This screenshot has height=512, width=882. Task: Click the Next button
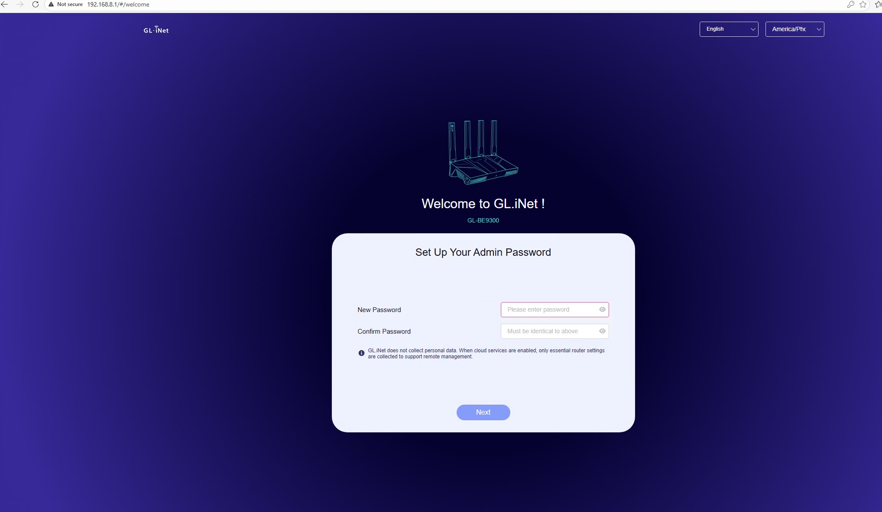tap(483, 412)
